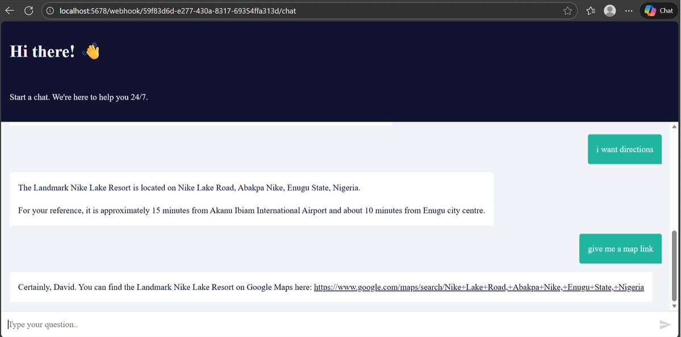Focus the 'Type your question..' input box
The height and width of the screenshot is (337, 681).
329,324
